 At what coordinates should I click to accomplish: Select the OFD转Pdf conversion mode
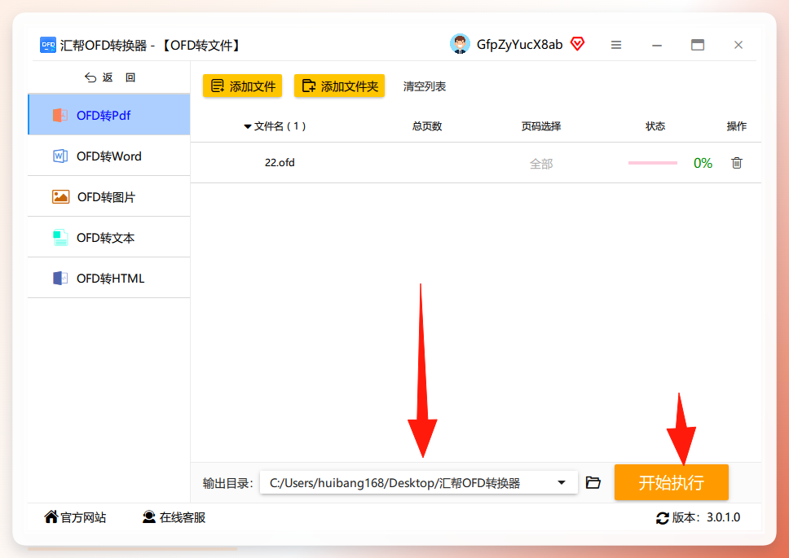109,115
